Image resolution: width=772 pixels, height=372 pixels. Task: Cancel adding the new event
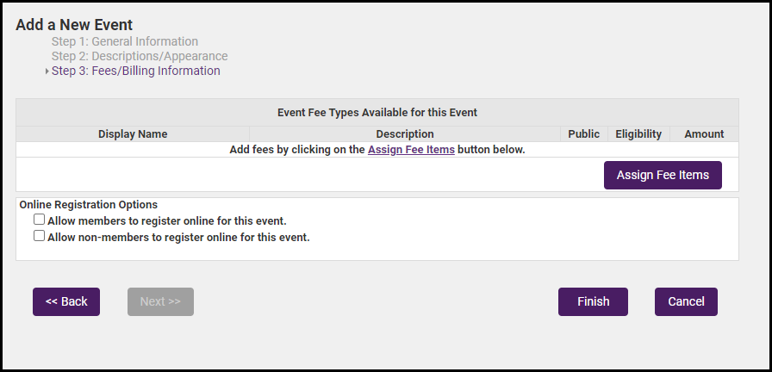tap(686, 301)
